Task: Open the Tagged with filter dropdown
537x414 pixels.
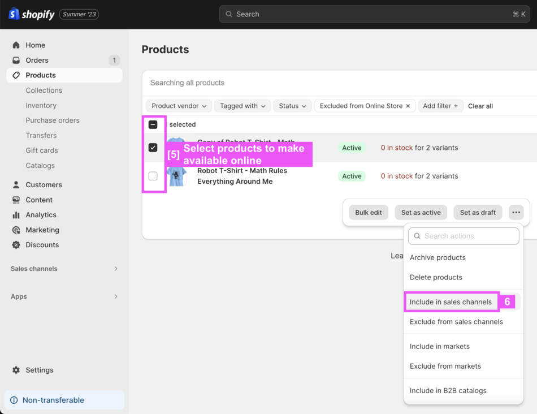Action: click(243, 106)
